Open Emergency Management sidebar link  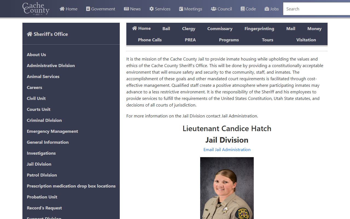coord(52,131)
